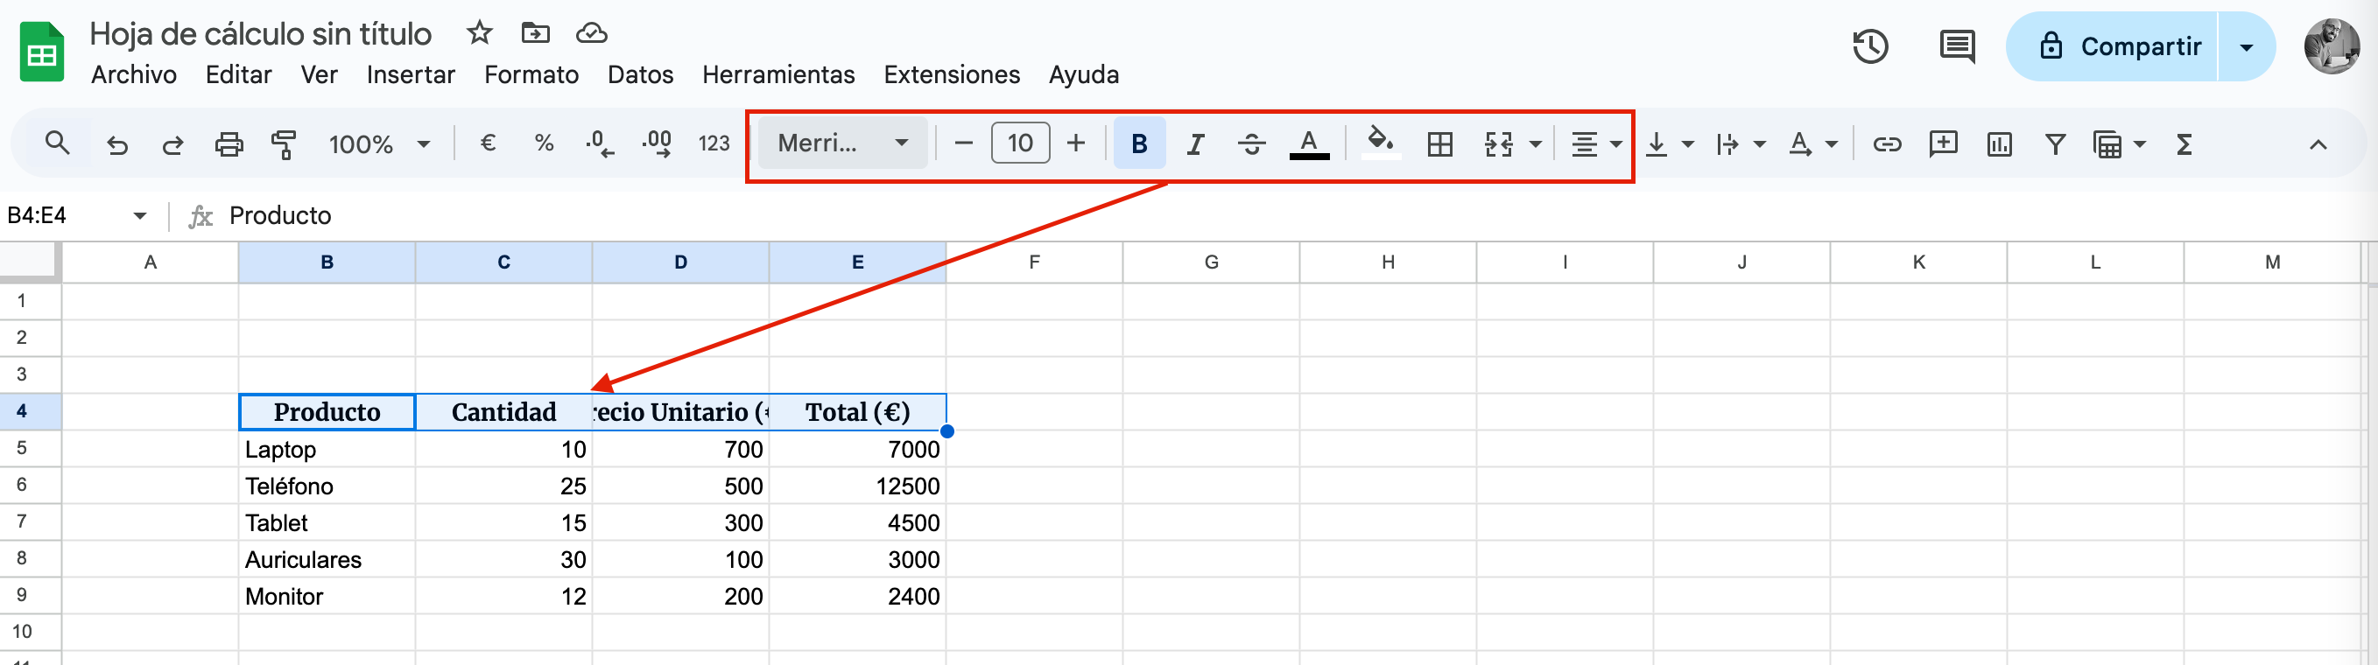This screenshot has width=2378, height=665.
Task: Insert a comment
Action: [1942, 143]
